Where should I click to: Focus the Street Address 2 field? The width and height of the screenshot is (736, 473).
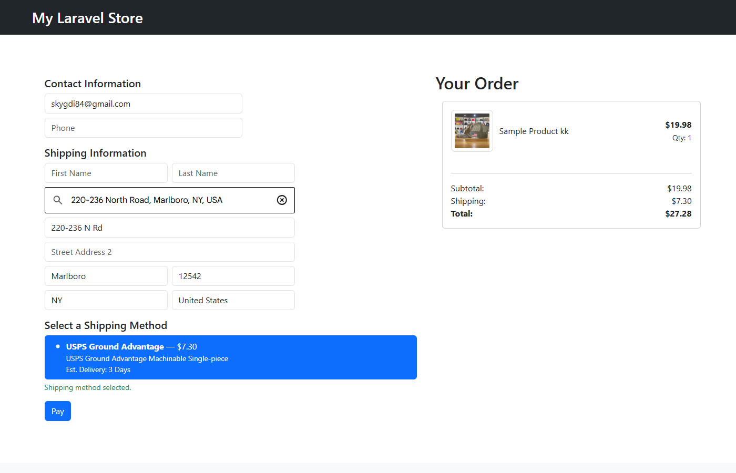point(169,252)
